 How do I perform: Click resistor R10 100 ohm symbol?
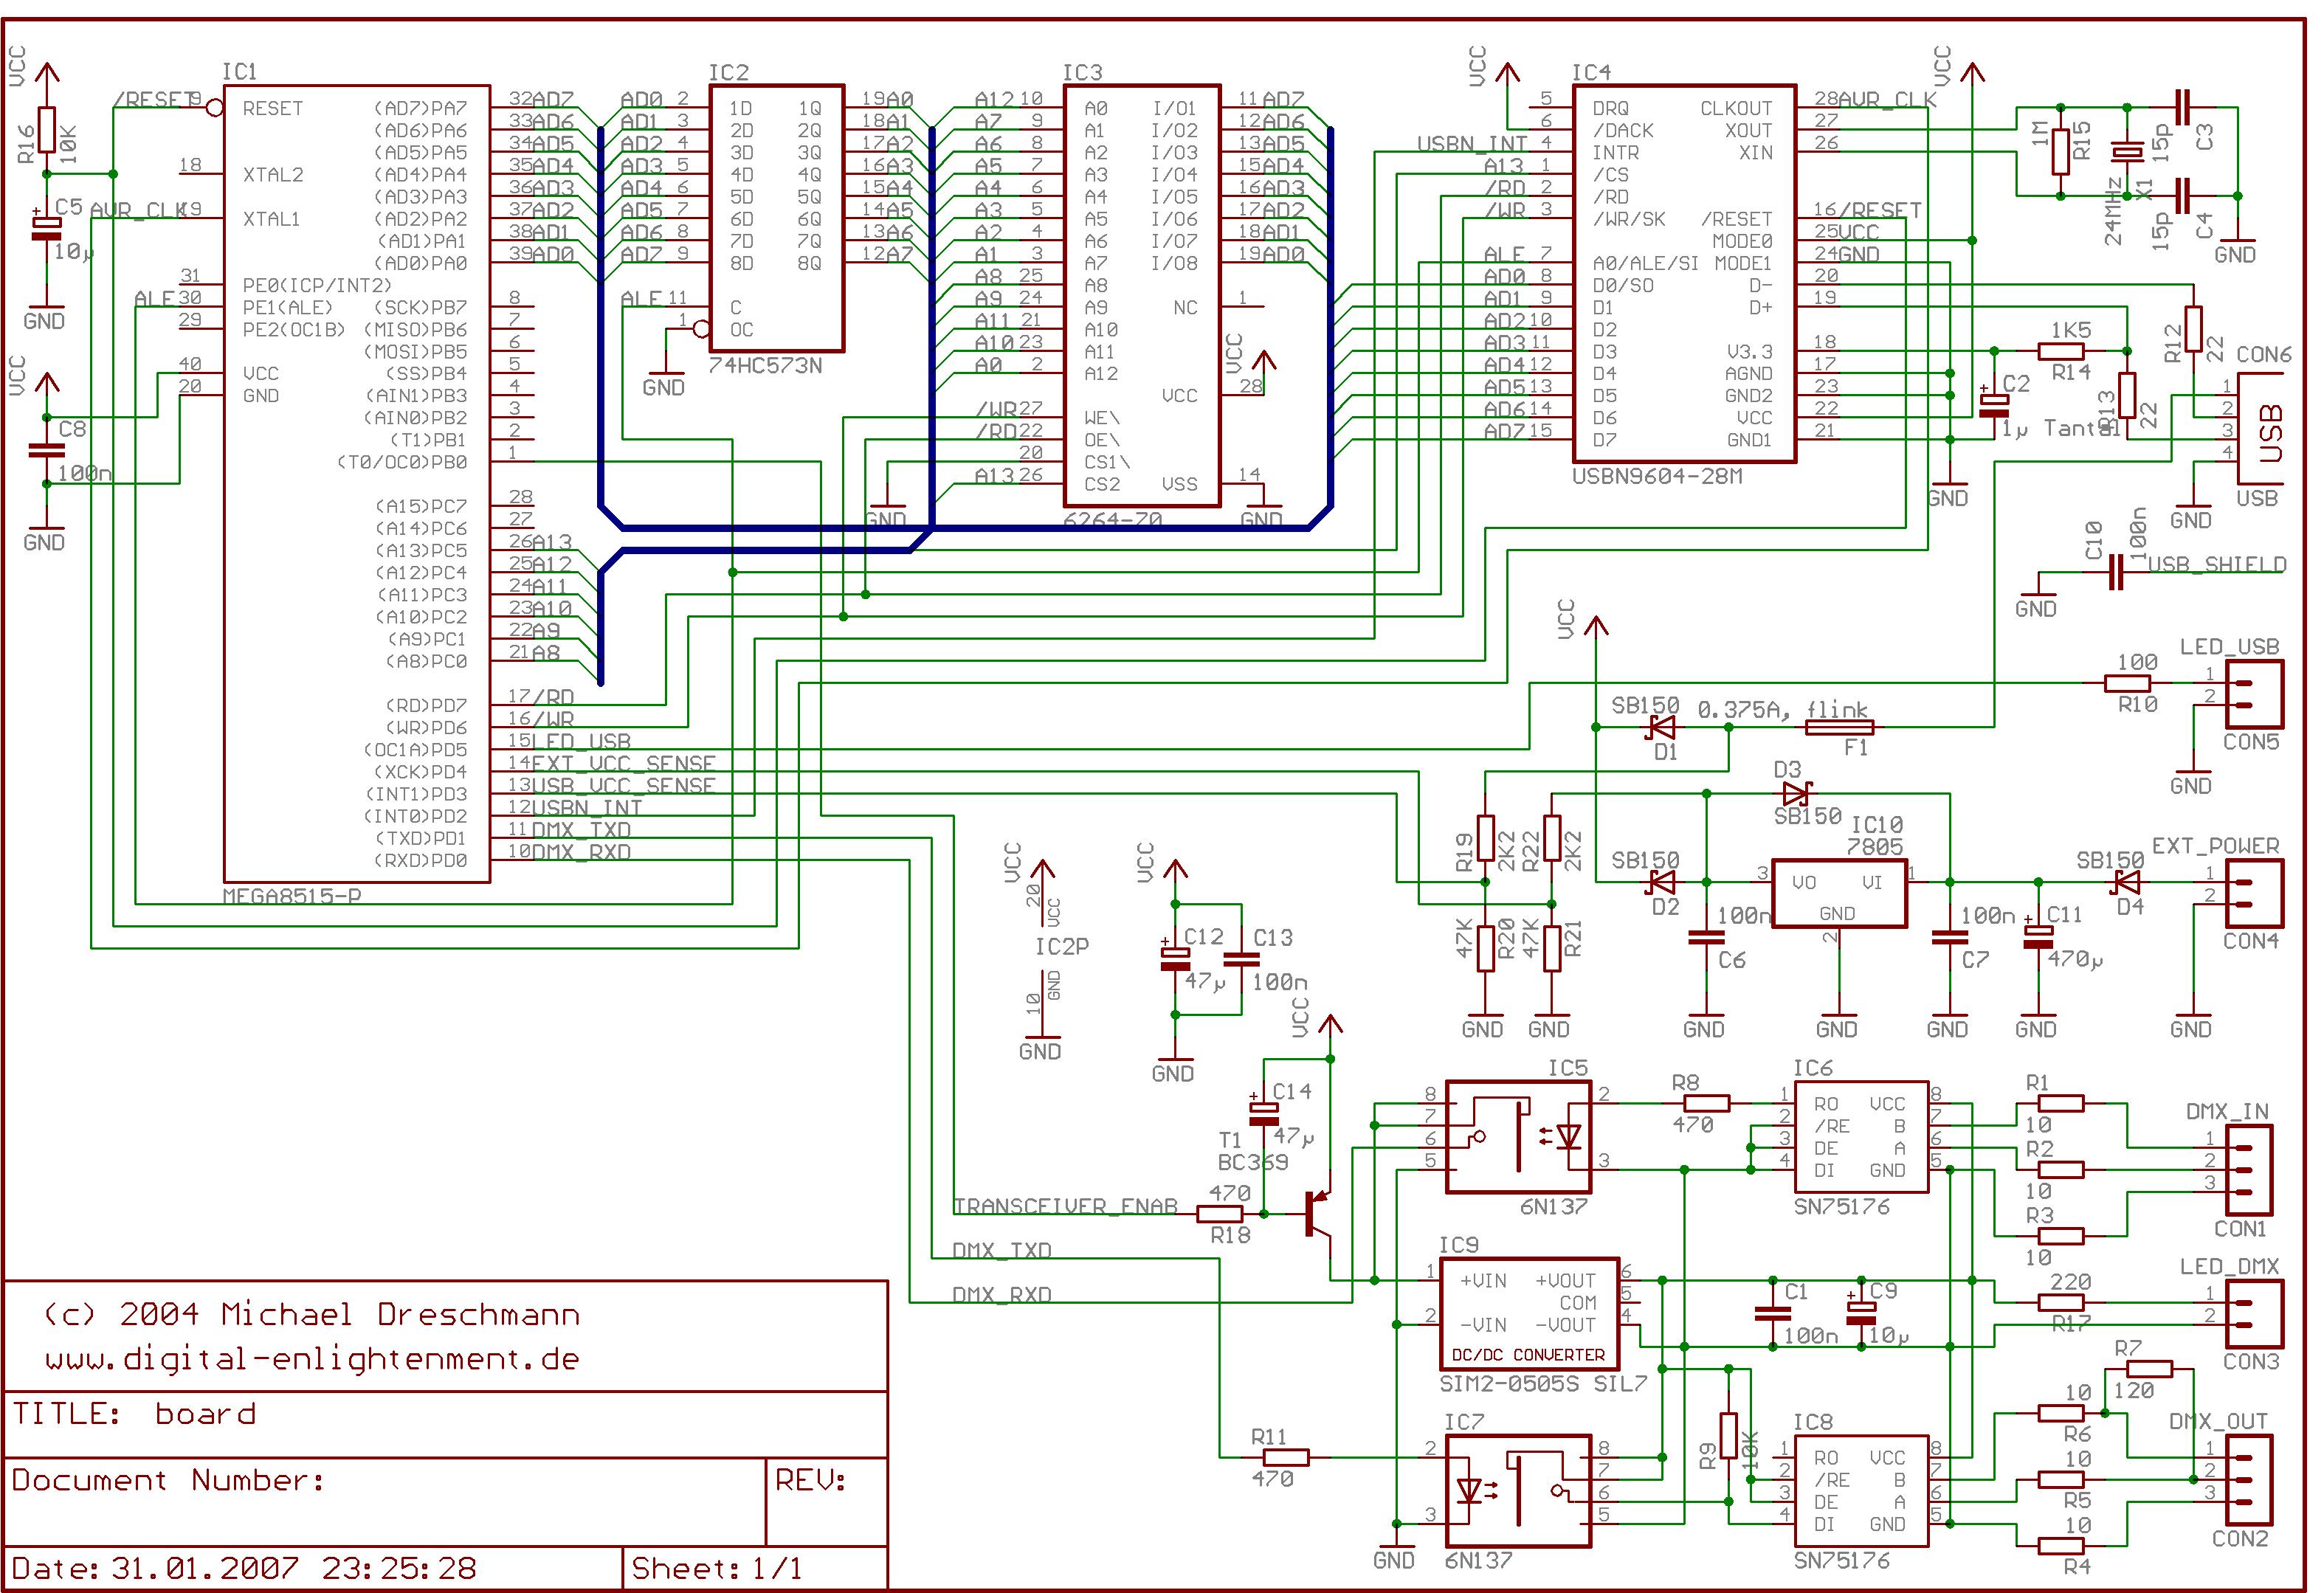pyautogui.click(x=2127, y=683)
